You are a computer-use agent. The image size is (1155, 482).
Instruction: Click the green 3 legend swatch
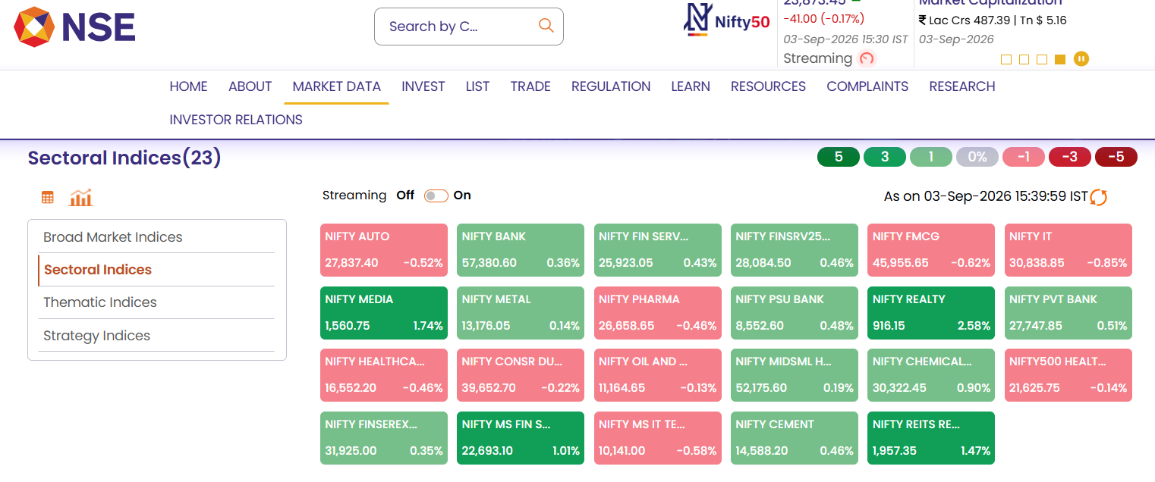[x=885, y=157]
